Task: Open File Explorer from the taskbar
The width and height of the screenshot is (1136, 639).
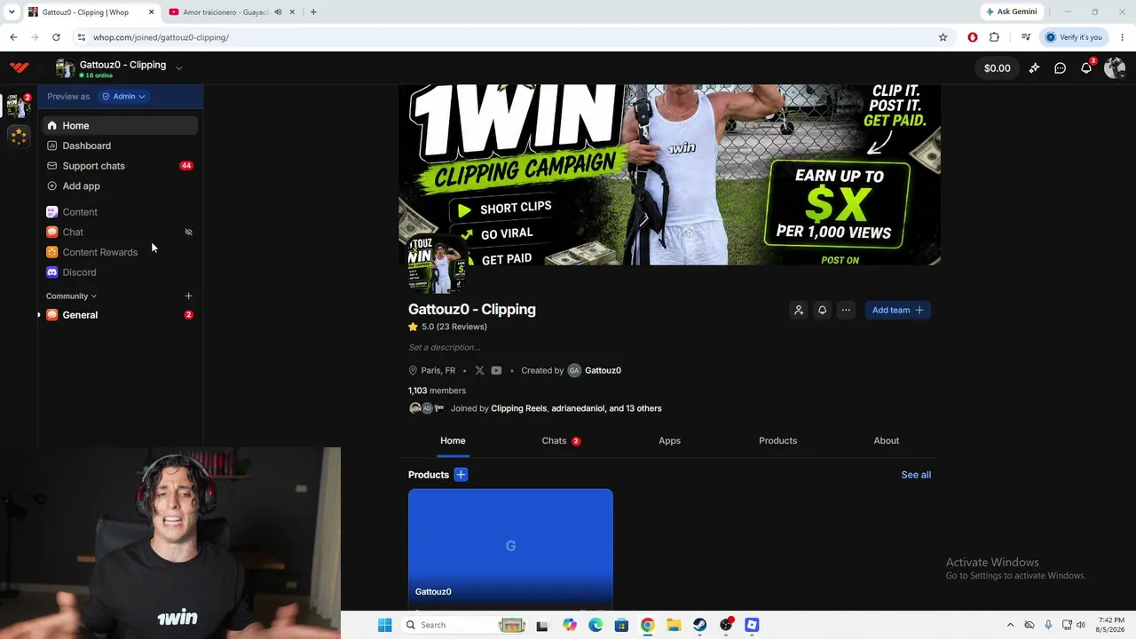Action: [674, 625]
